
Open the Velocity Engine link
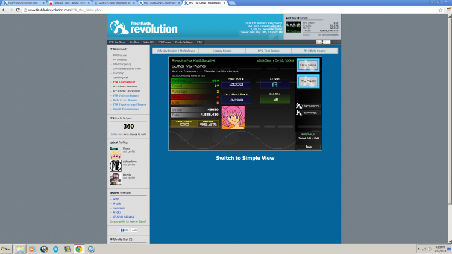click(166, 51)
